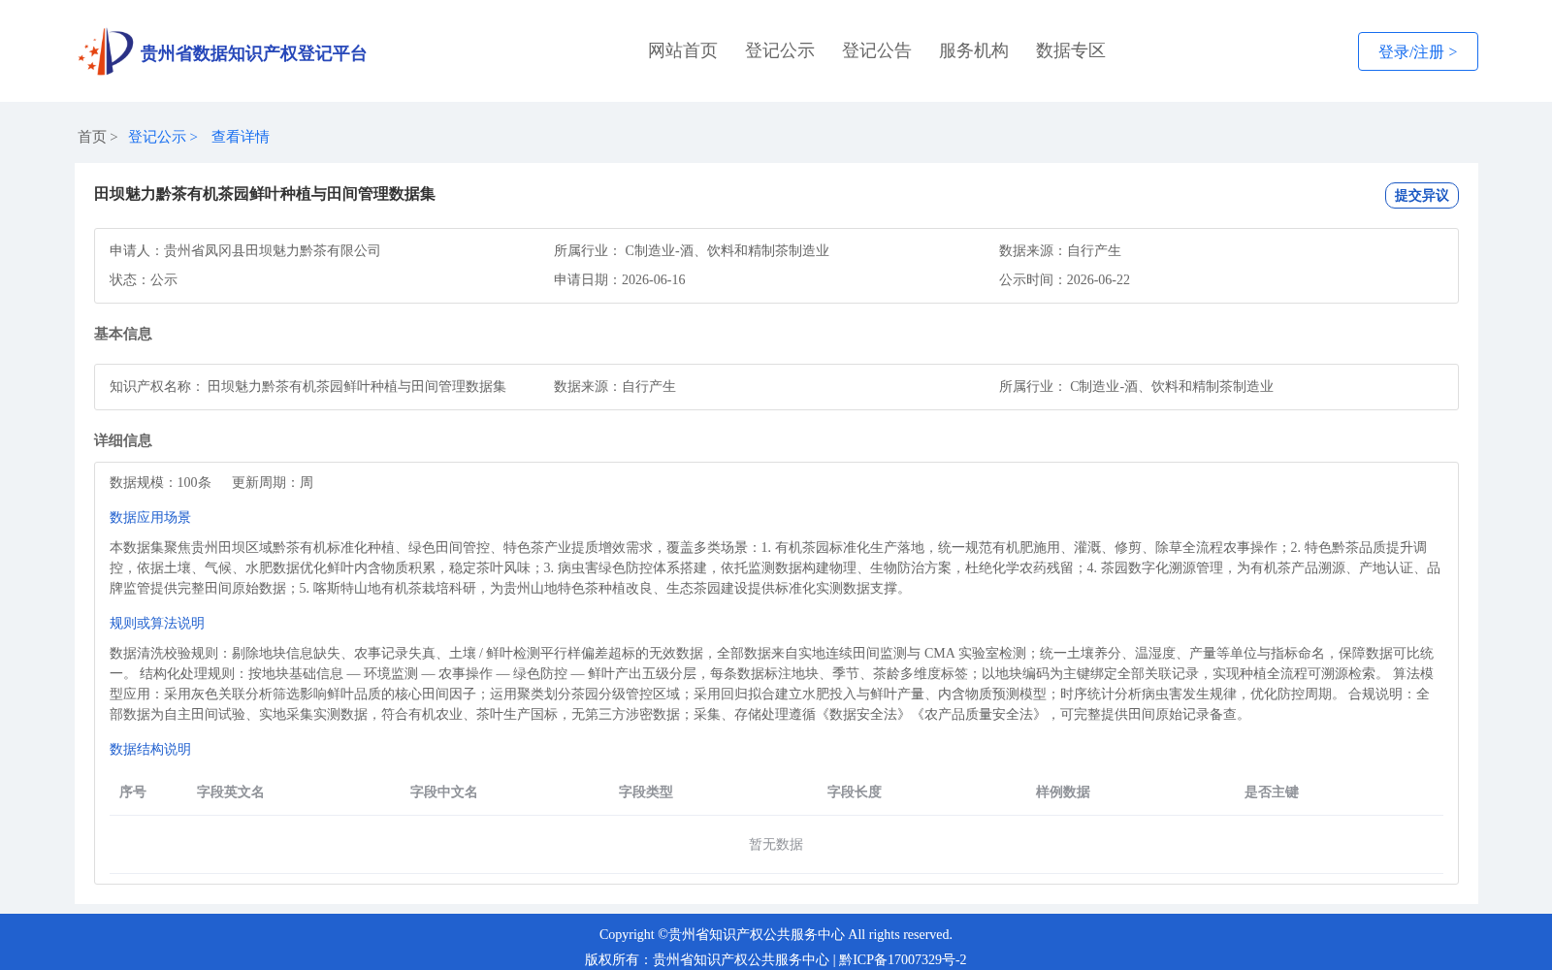Open 服务机构 in the top menu

click(974, 50)
